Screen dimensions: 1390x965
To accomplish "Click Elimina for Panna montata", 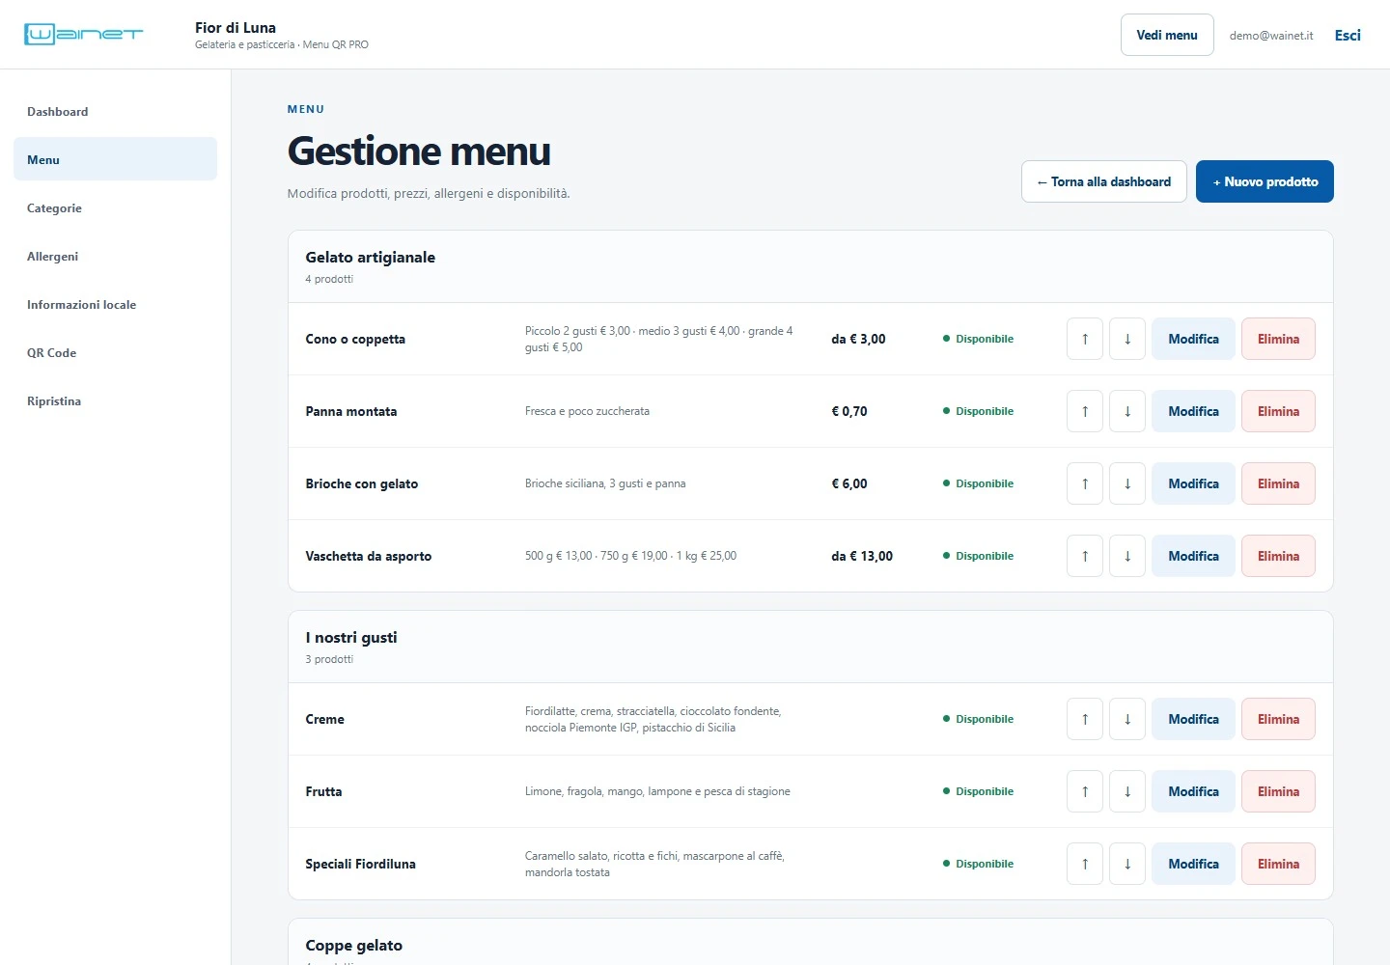I will click(1278, 411).
